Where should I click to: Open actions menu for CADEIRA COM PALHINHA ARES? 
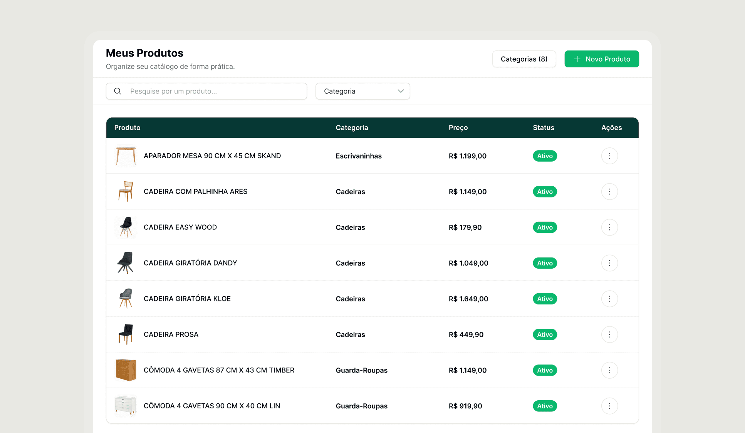pyautogui.click(x=609, y=192)
